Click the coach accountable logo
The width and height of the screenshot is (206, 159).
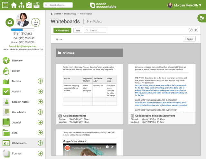tap(103, 5)
